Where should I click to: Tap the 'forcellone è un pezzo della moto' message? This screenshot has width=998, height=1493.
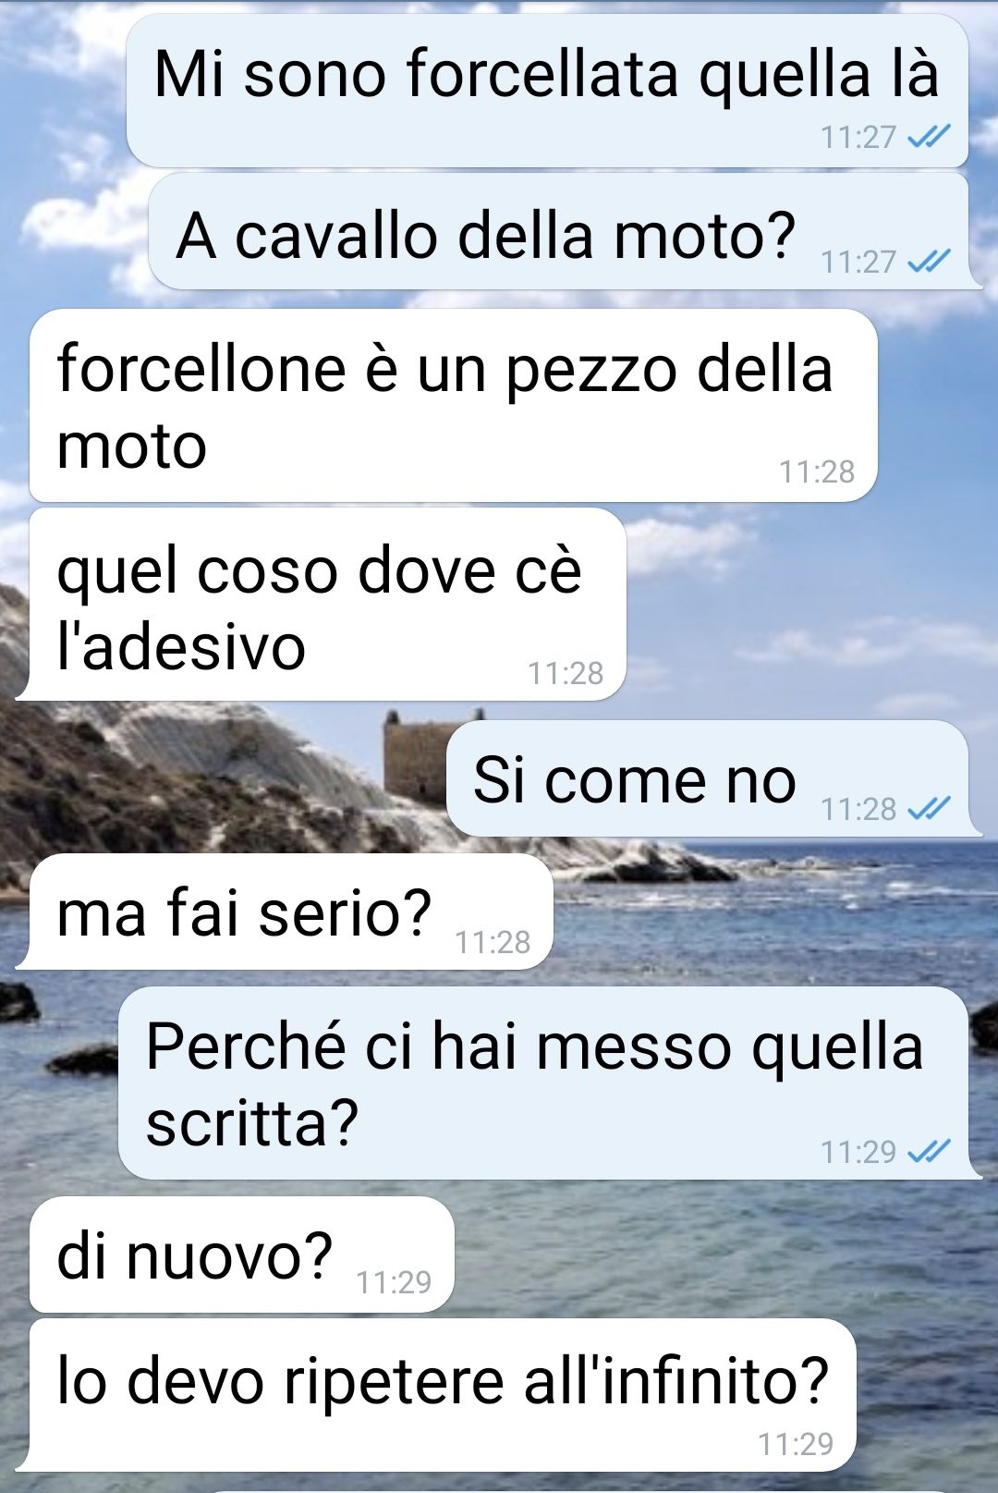[453, 406]
